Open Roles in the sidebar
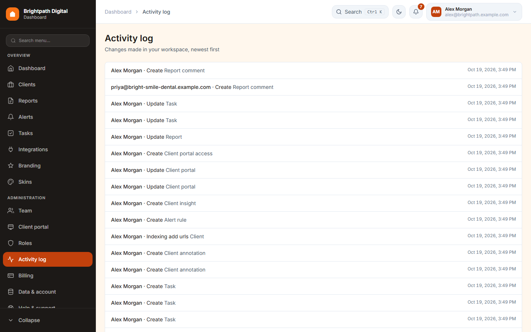The width and height of the screenshot is (531, 332). coord(48,243)
